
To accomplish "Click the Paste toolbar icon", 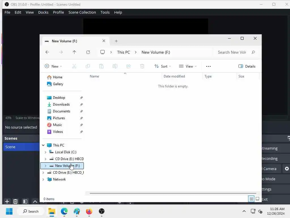I will pyautogui.click(x=101, y=66).
